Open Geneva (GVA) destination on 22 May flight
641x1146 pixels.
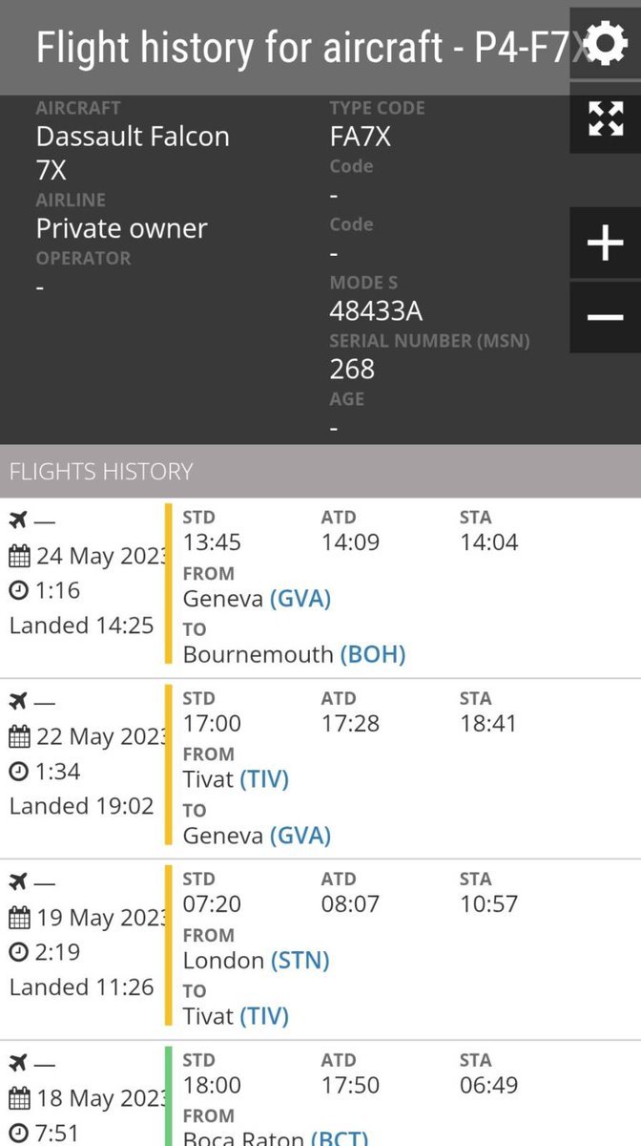300,836
